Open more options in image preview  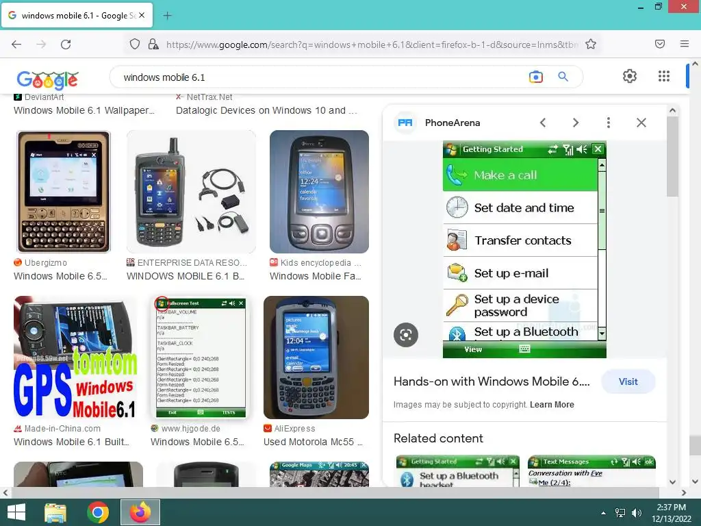(x=608, y=123)
